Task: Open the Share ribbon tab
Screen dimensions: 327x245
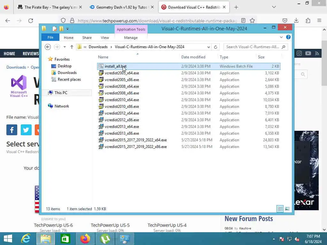Action: coord(87,38)
